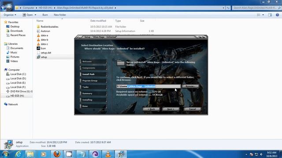Expand the Open button dropdown arrow

coord(35,15)
